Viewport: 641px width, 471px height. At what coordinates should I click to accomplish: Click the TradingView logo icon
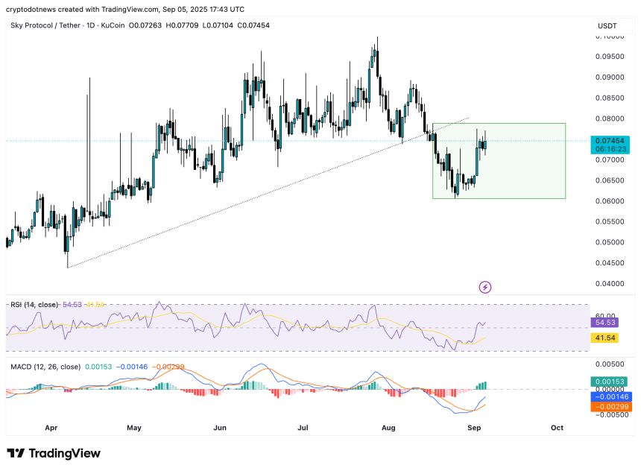click(x=16, y=453)
